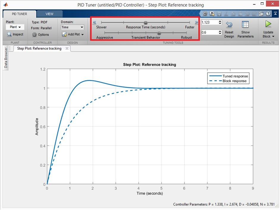Image resolution: width=280 pixels, height=210 pixels.
Task: Click the Amplitude axis label
Action: pos(37,127)
